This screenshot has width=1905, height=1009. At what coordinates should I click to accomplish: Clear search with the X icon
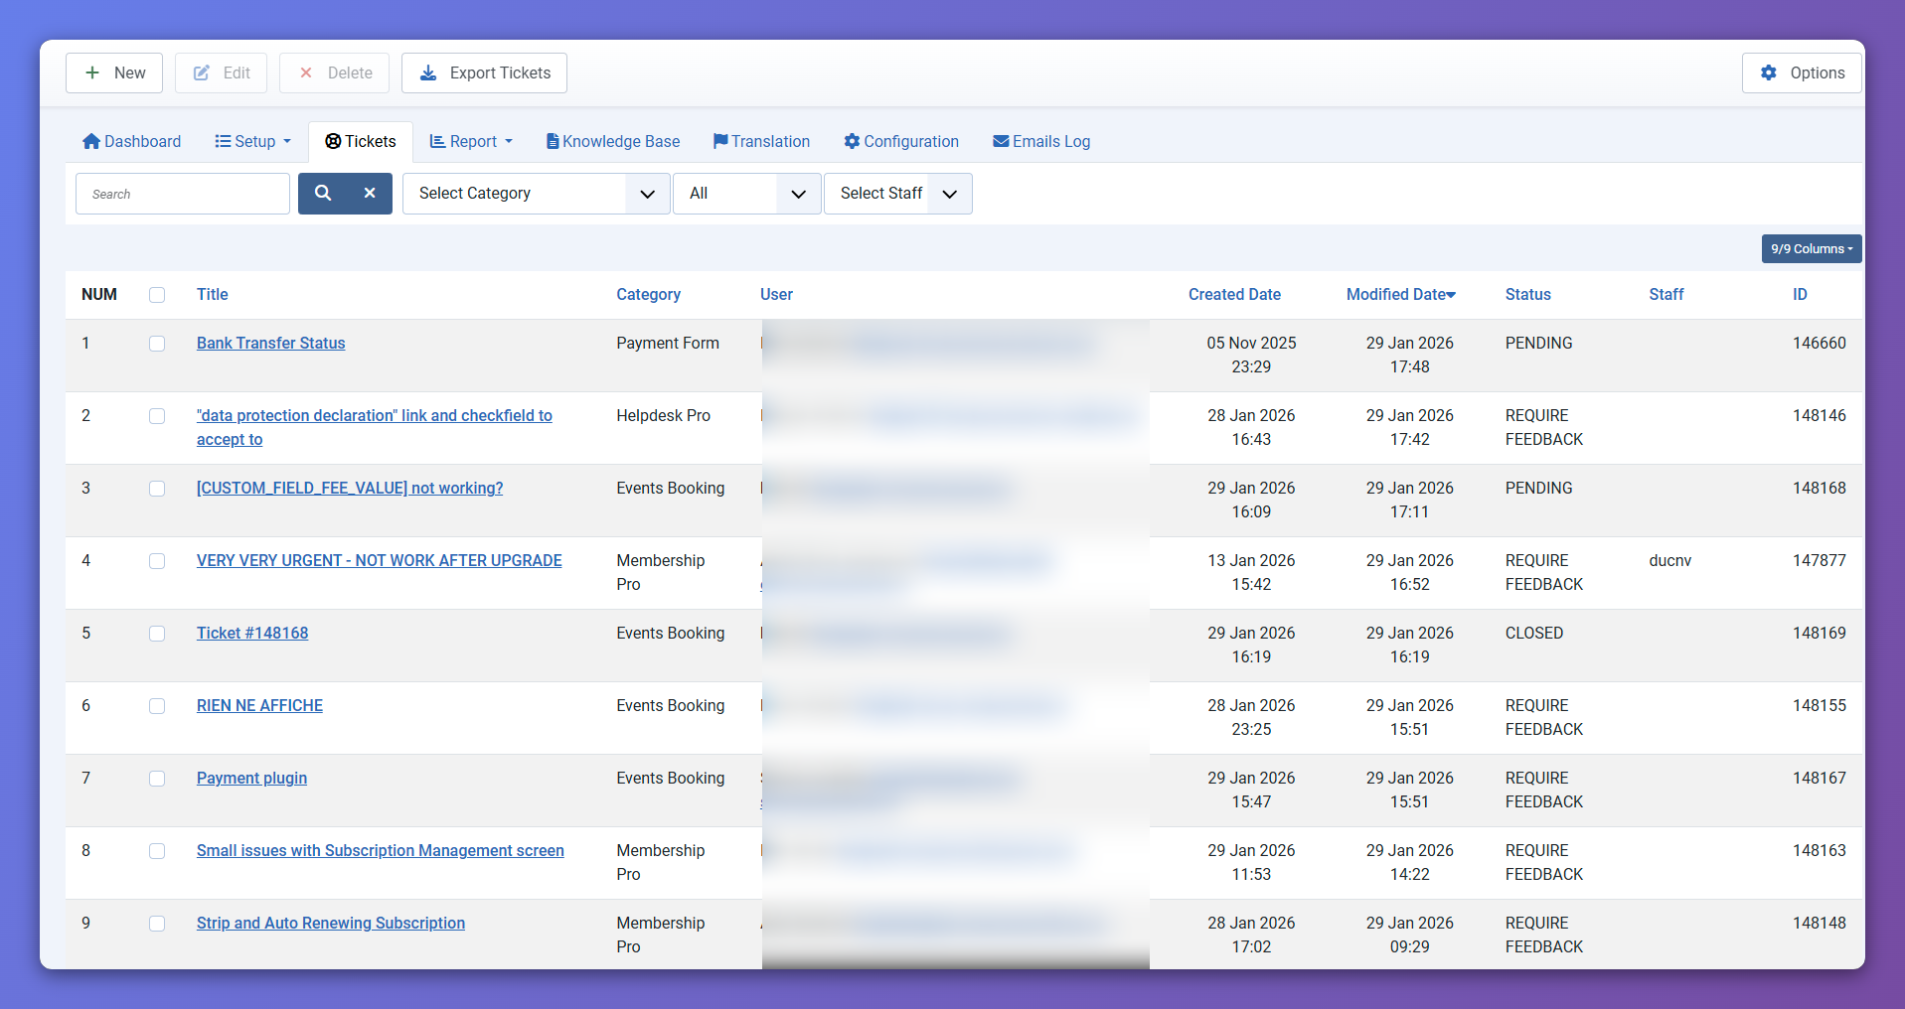pos(370,194)
